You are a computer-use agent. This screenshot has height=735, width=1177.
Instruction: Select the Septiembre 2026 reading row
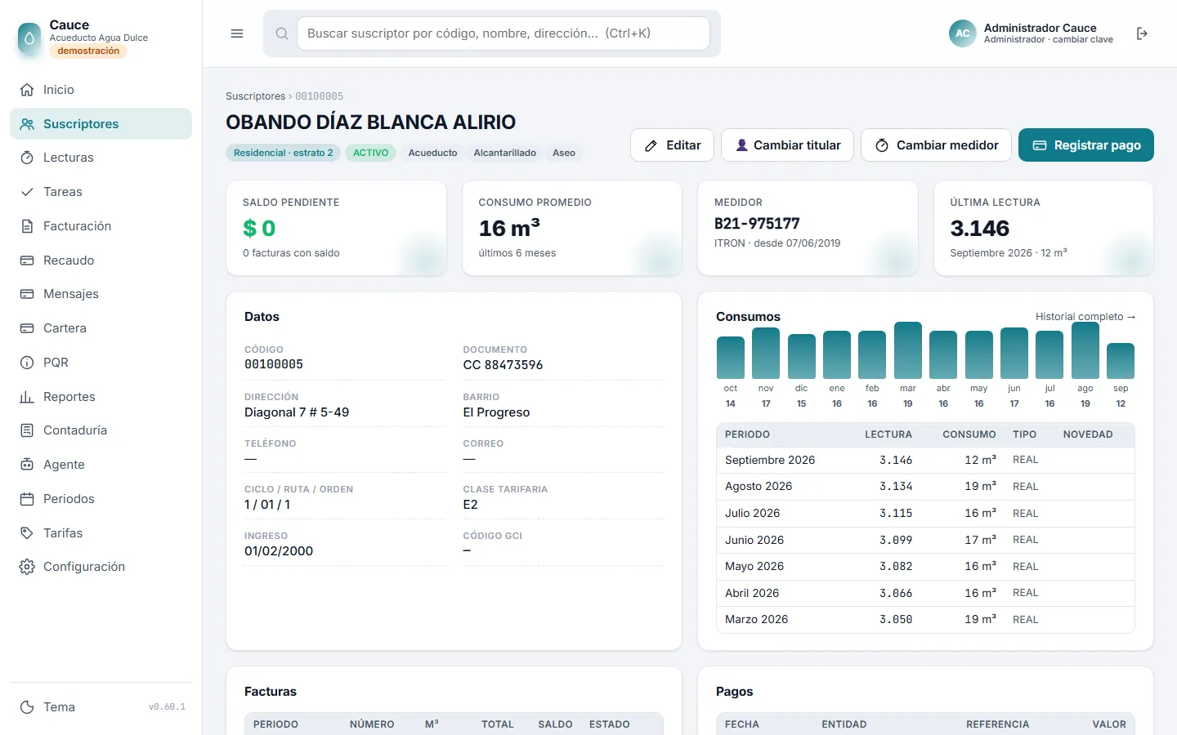point(925,460)
